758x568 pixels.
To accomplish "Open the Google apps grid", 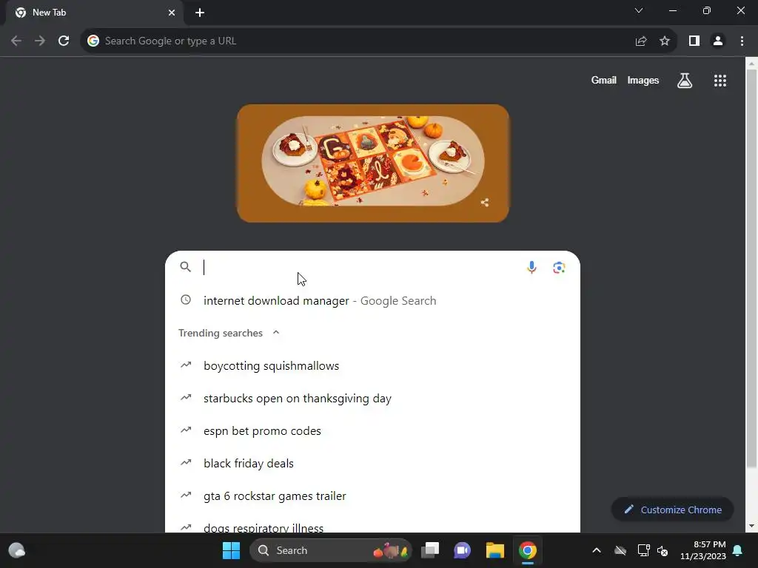I will point(720,81).
